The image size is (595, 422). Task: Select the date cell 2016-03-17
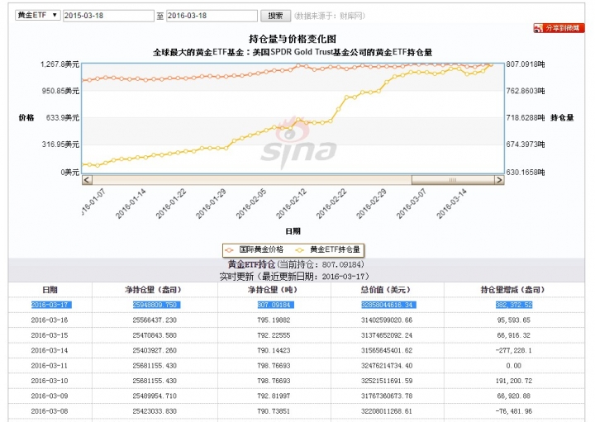51,305
